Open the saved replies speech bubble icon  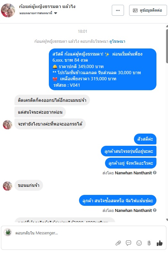point(128,243)
